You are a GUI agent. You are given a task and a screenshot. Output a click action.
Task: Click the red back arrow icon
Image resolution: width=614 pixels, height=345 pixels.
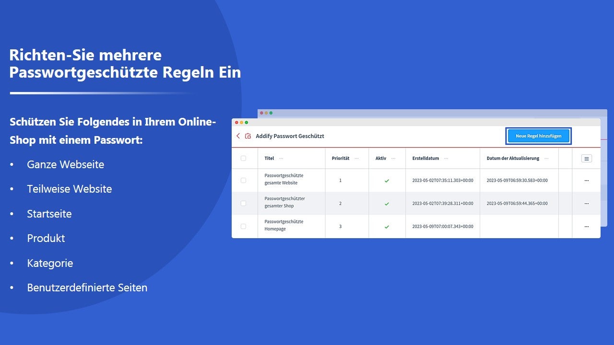point(238,136)
